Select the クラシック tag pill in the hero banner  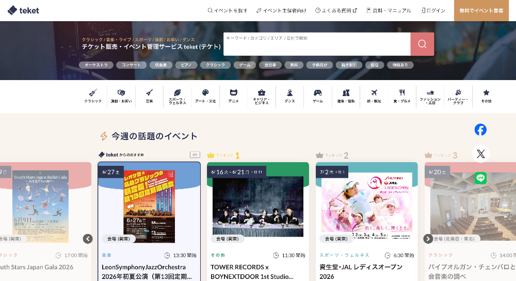pyautogui.click(x=216, y=65)
